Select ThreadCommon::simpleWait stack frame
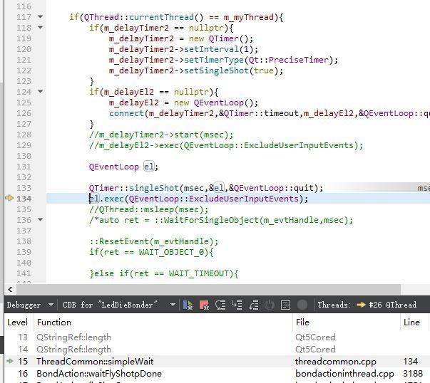 point(95,362)
